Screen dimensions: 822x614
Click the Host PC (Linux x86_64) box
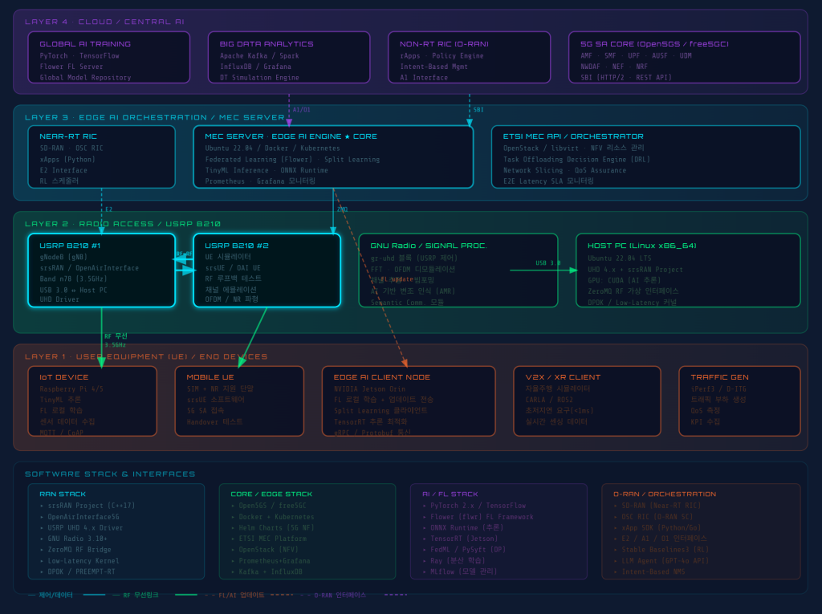click(x=688, y=270)
